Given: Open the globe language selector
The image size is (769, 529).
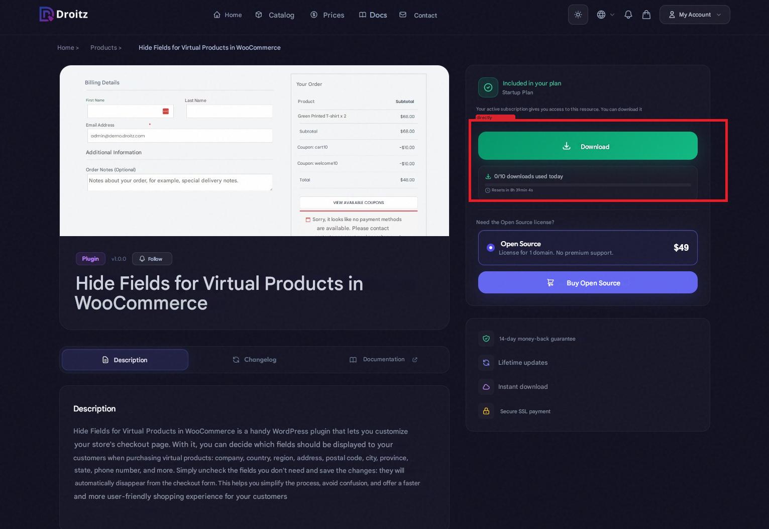Looking at the screenshot, I should [605, 15].
